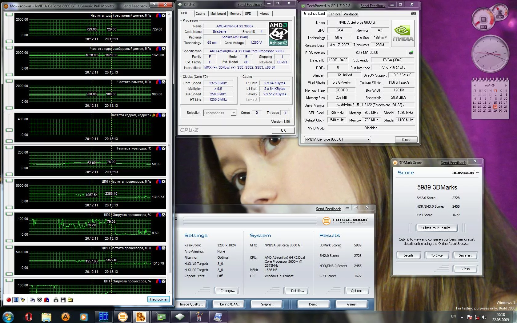The image size is (517, 323).
Task: Click the floppy disk save icon
Action: (x=63, y=300)
